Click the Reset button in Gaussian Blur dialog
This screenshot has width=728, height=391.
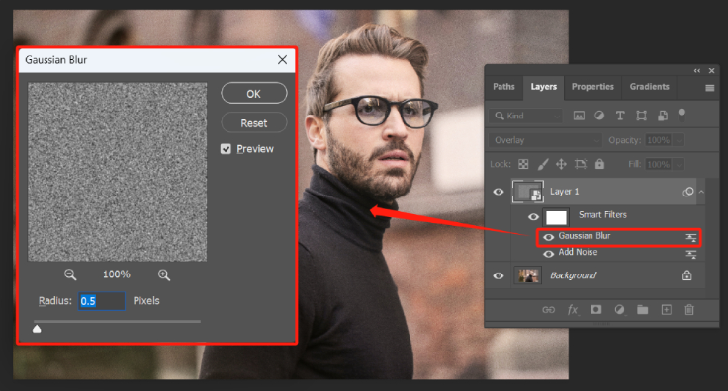[x=254, y=123]
